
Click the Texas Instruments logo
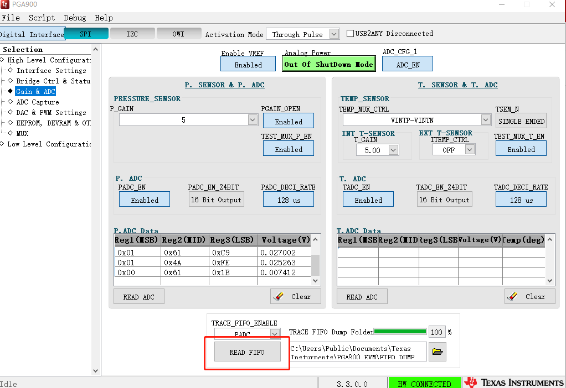[514, 382]
